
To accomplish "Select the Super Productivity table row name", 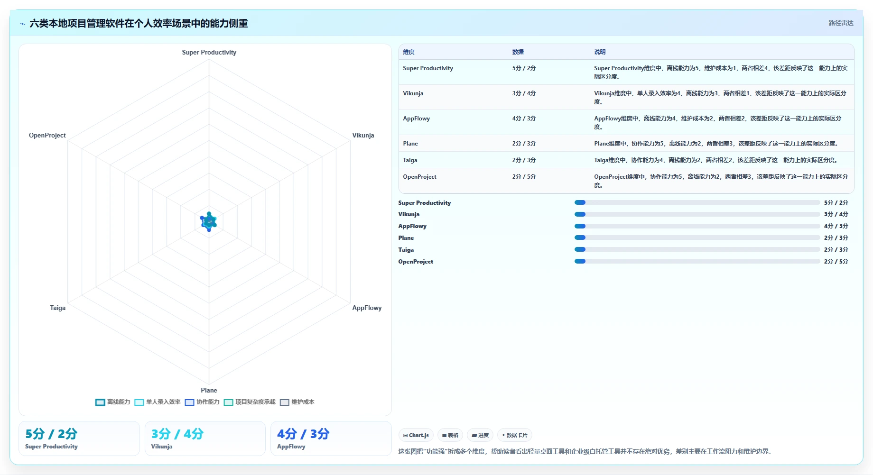I will pyautogui.click(x=428, y=68).
